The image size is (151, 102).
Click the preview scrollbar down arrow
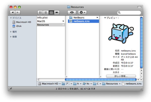click(141, 73)
